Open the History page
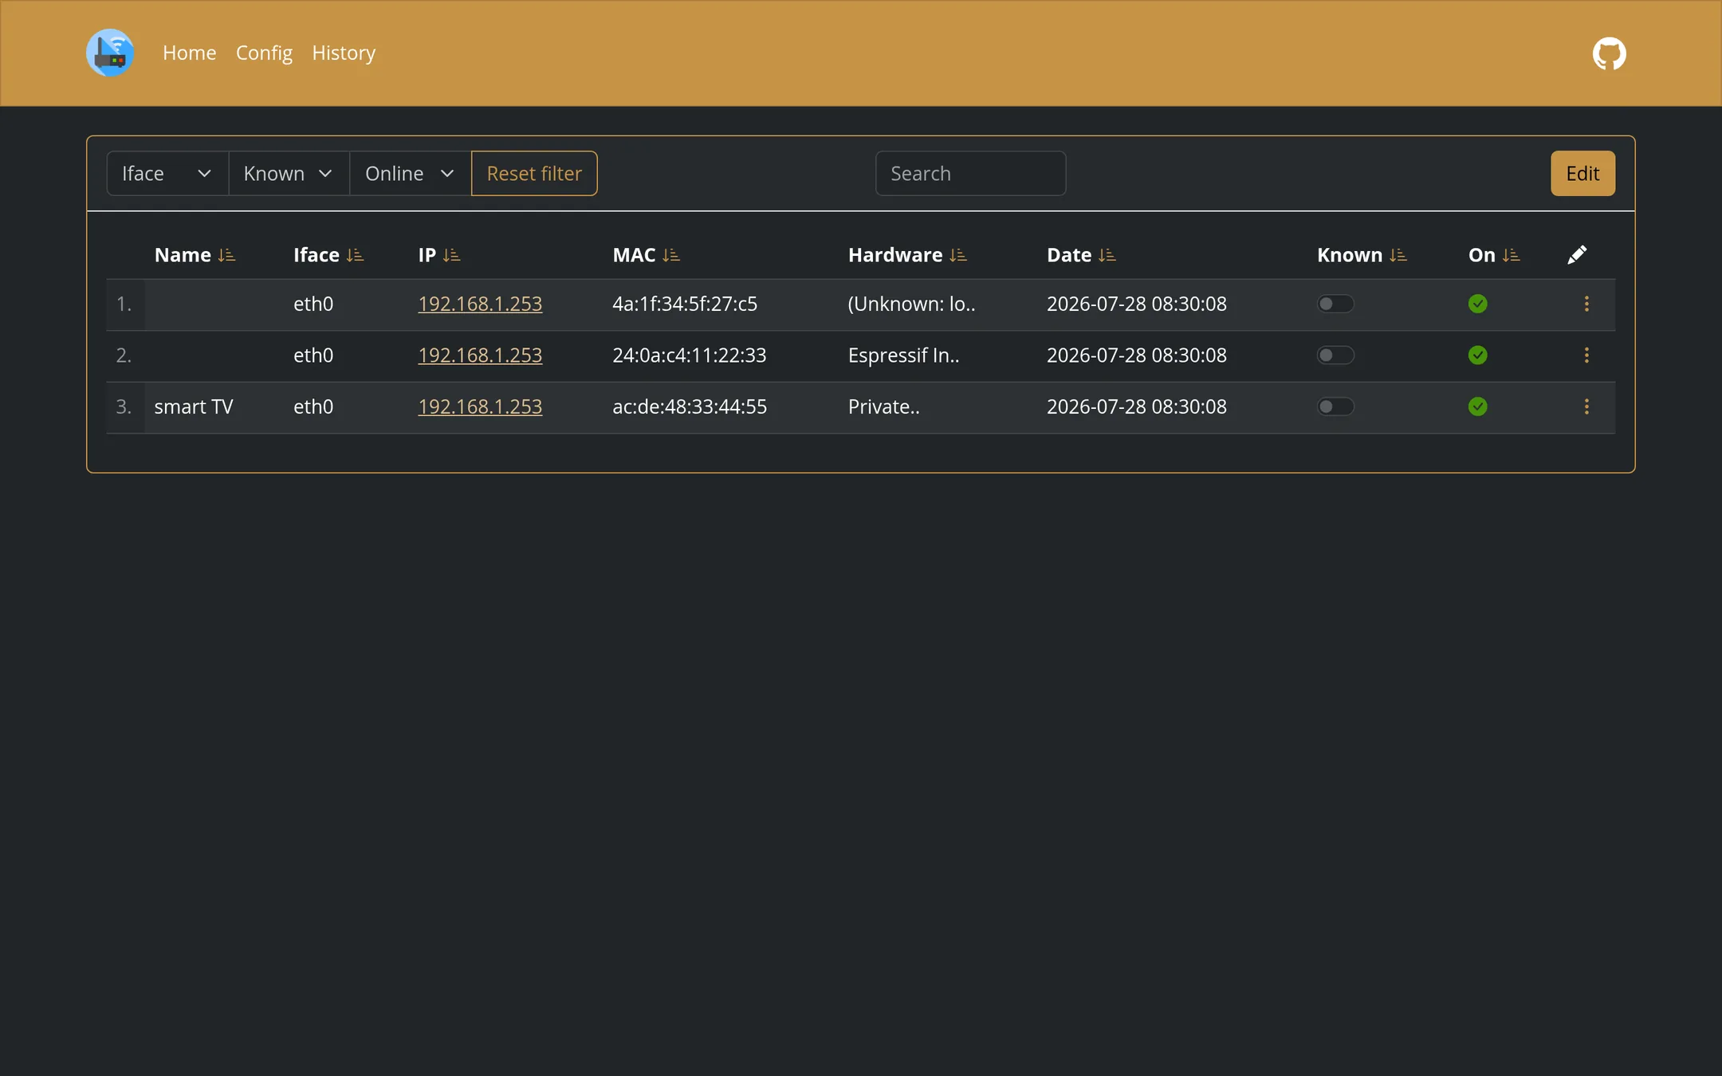This screenshot has width=1722, height=1076. (344, 53)
